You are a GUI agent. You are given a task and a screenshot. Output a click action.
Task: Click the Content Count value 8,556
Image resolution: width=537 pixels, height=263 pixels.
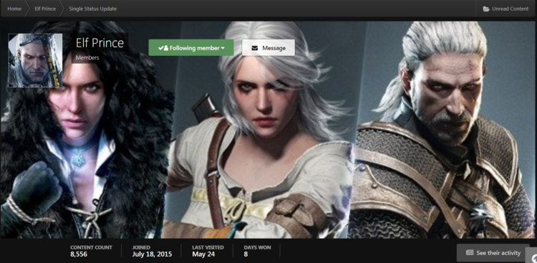pyautogui.click(x=79, y=254)
